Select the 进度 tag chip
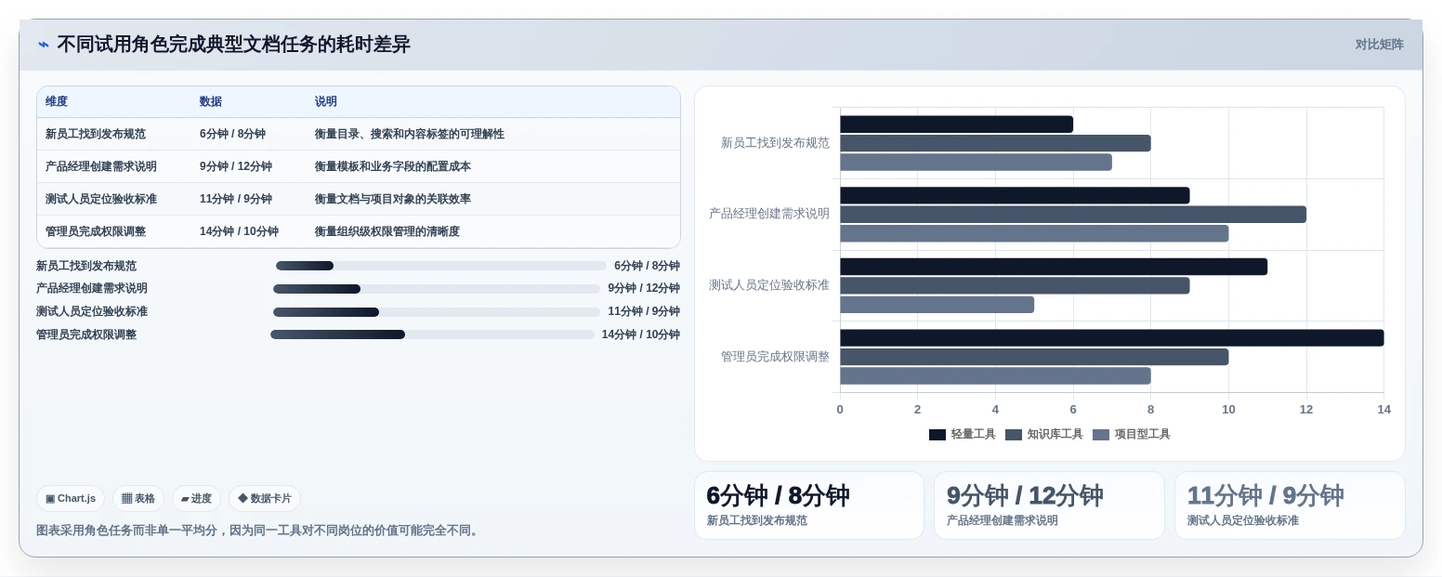 [196, 499]
